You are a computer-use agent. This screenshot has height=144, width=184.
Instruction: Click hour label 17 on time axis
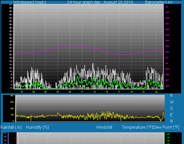(x=119, y=92)
